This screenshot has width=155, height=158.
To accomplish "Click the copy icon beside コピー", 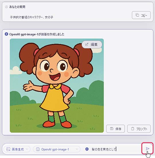I will (x=137, y=15).
